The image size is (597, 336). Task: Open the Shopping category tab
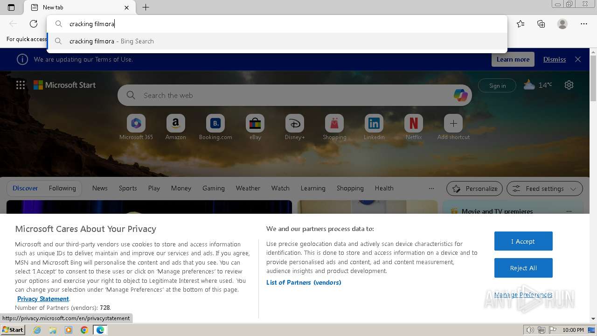pyautogui.click(x=350, y=188)
